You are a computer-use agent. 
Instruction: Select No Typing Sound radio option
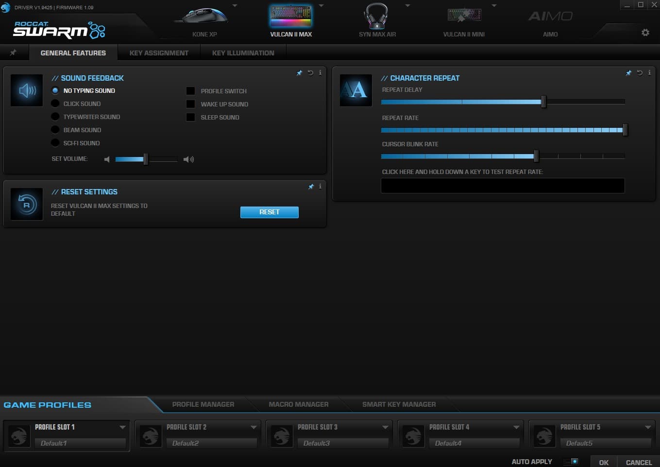(55, 90)
